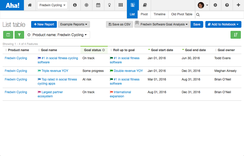Select the At risk status cell
Image resolution: width=244 pixels, height=156 pixels.
pyautogui.click(x=87, y=79)
